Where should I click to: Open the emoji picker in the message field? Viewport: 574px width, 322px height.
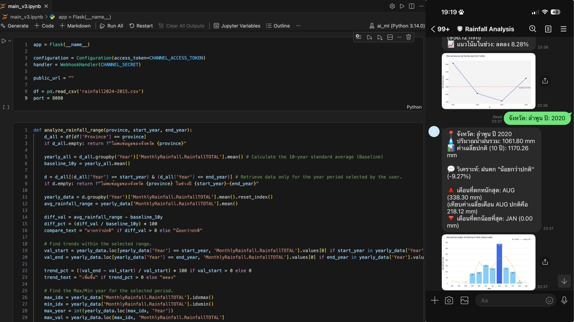coord(549,300)
